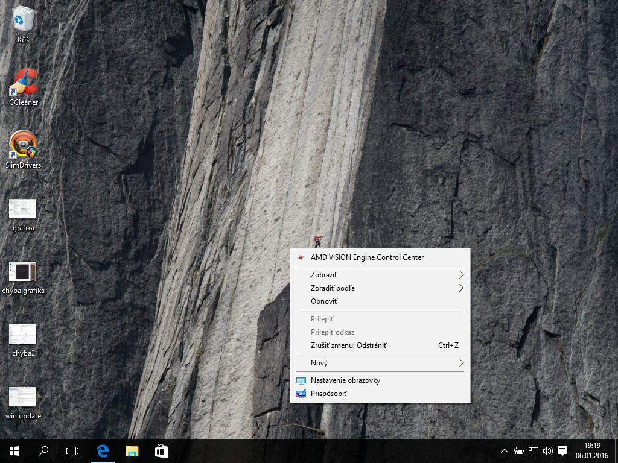Select the chyba grafika file thumbnail

pyautogui.click(x=23, y=272)
